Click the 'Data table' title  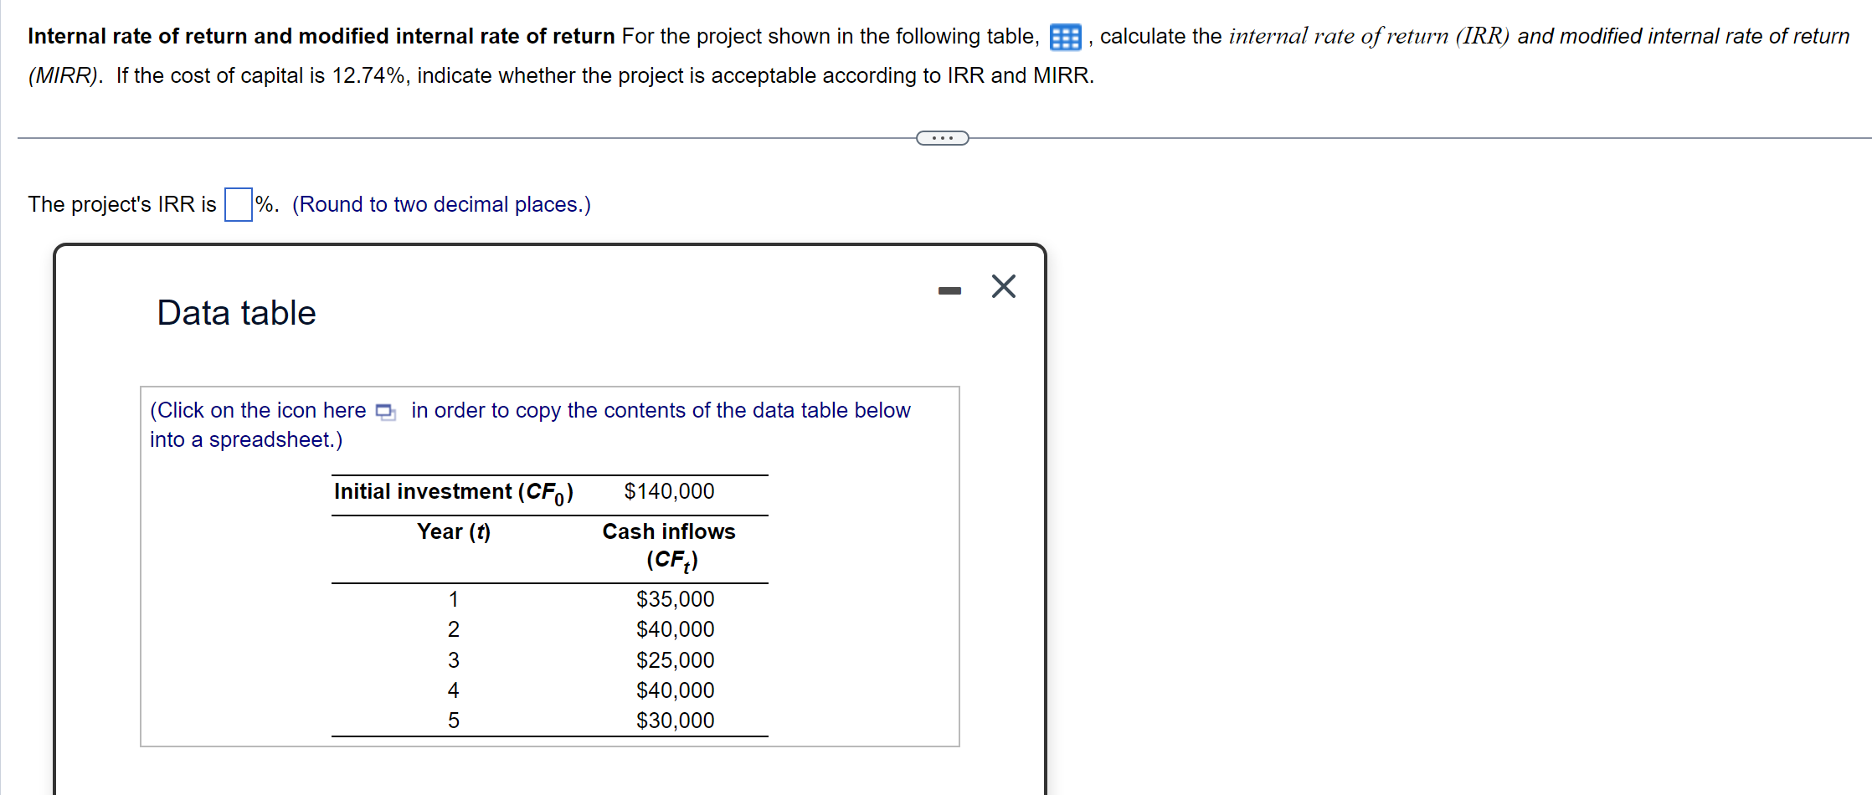236,312
